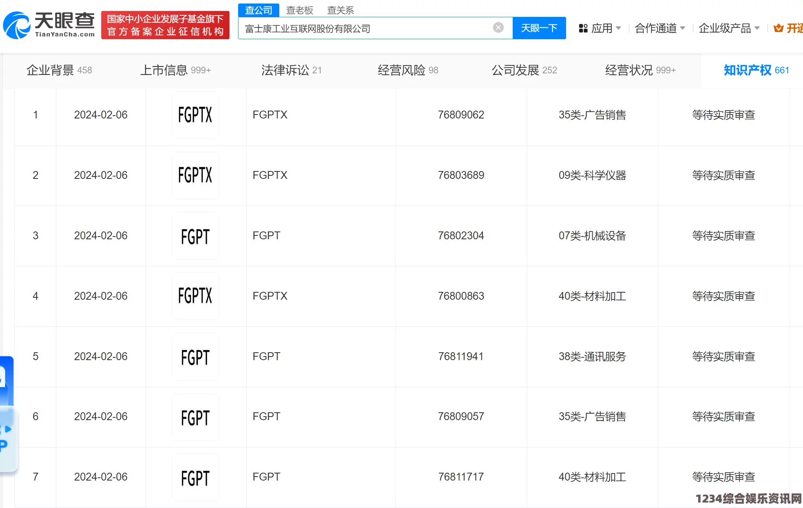Image resolution: width=803 pixels, height=508 pixels.
Task: Open the 经营风险 98 tab
Action: (x=408, y=70)
